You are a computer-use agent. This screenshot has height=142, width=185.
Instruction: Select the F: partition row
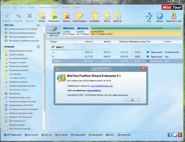pos(117,57)
